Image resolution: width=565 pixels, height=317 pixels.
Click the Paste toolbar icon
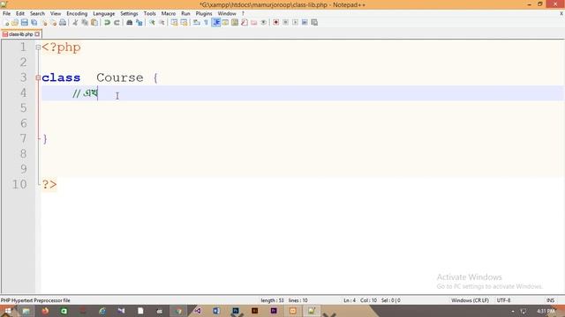pyautogui.click(x=94, y=23)
